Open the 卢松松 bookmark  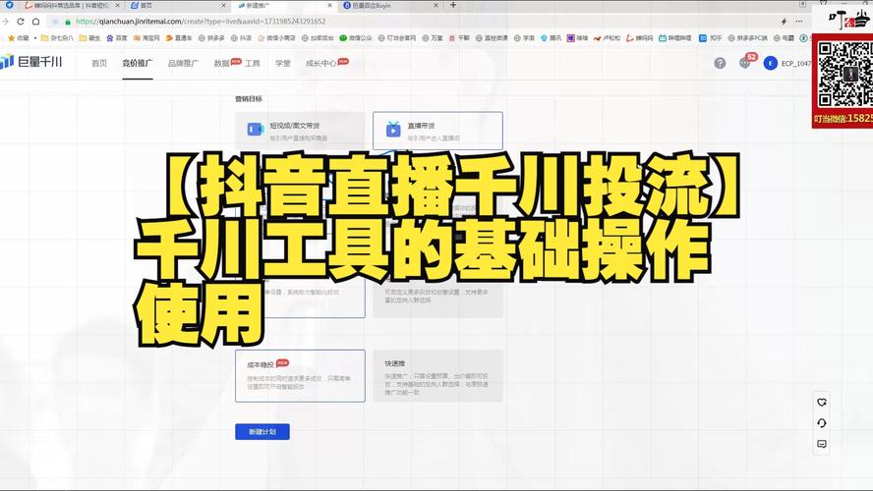[607, 38]
